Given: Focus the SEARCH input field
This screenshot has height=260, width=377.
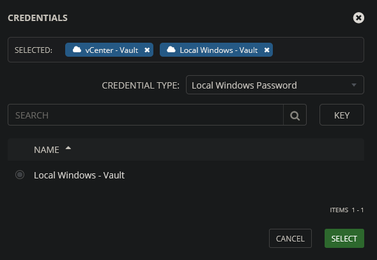Looking at the screenshot, I should [146, 115].
